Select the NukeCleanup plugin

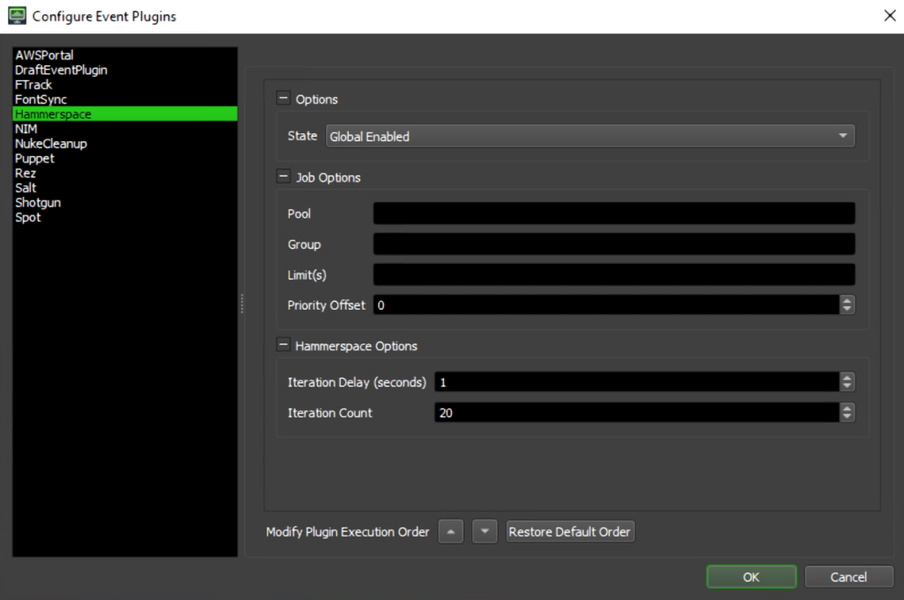coord(49,143)
